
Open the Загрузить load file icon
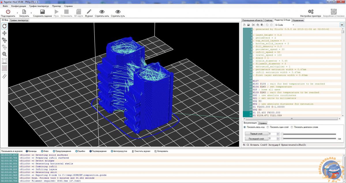(x=24, y=12)
